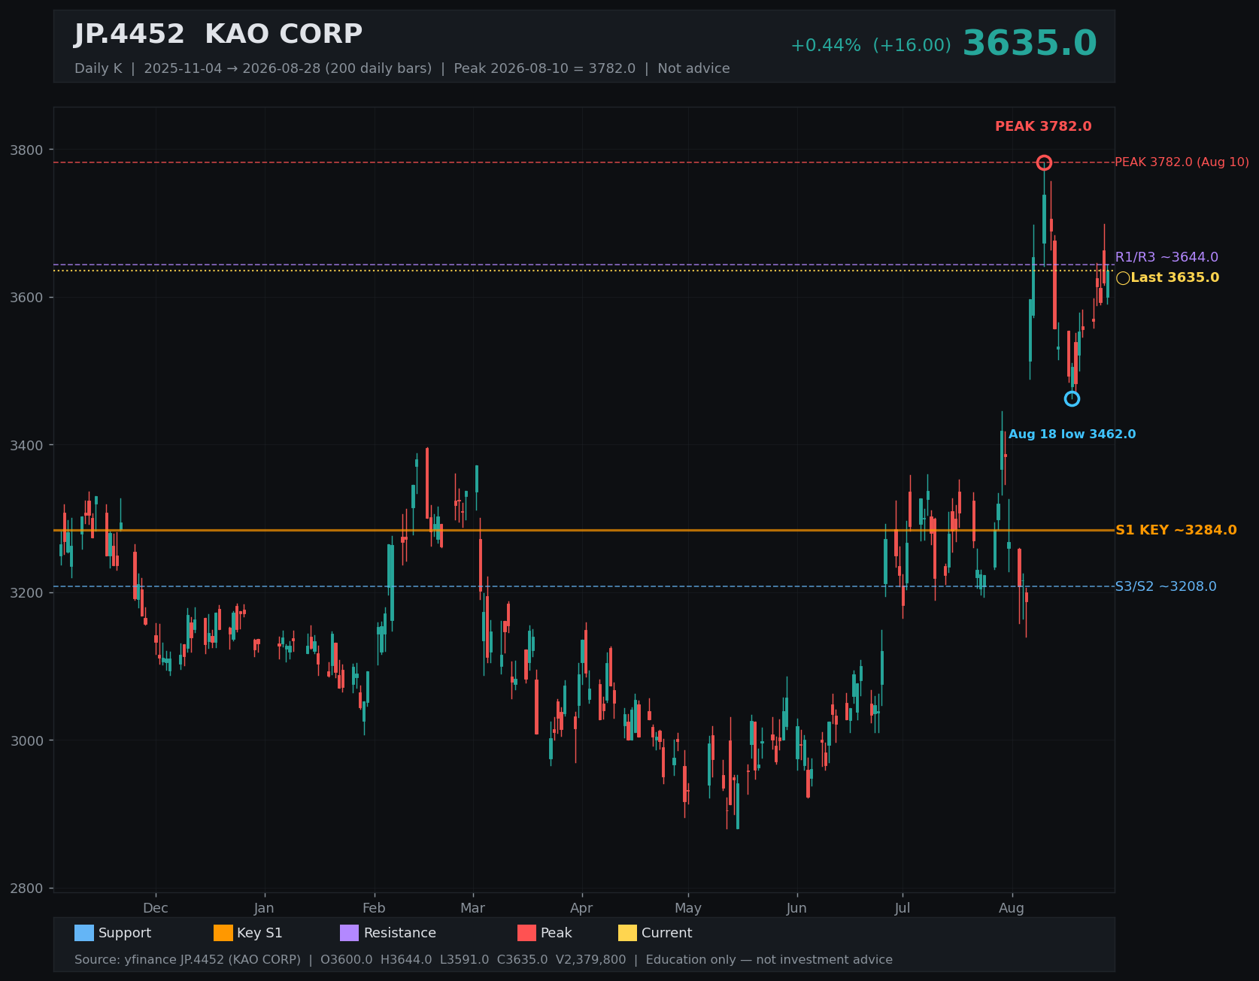Click the May x-axis label
Image resolution: width=1259 pixels, height=981 pixels.
coord(688,908)
